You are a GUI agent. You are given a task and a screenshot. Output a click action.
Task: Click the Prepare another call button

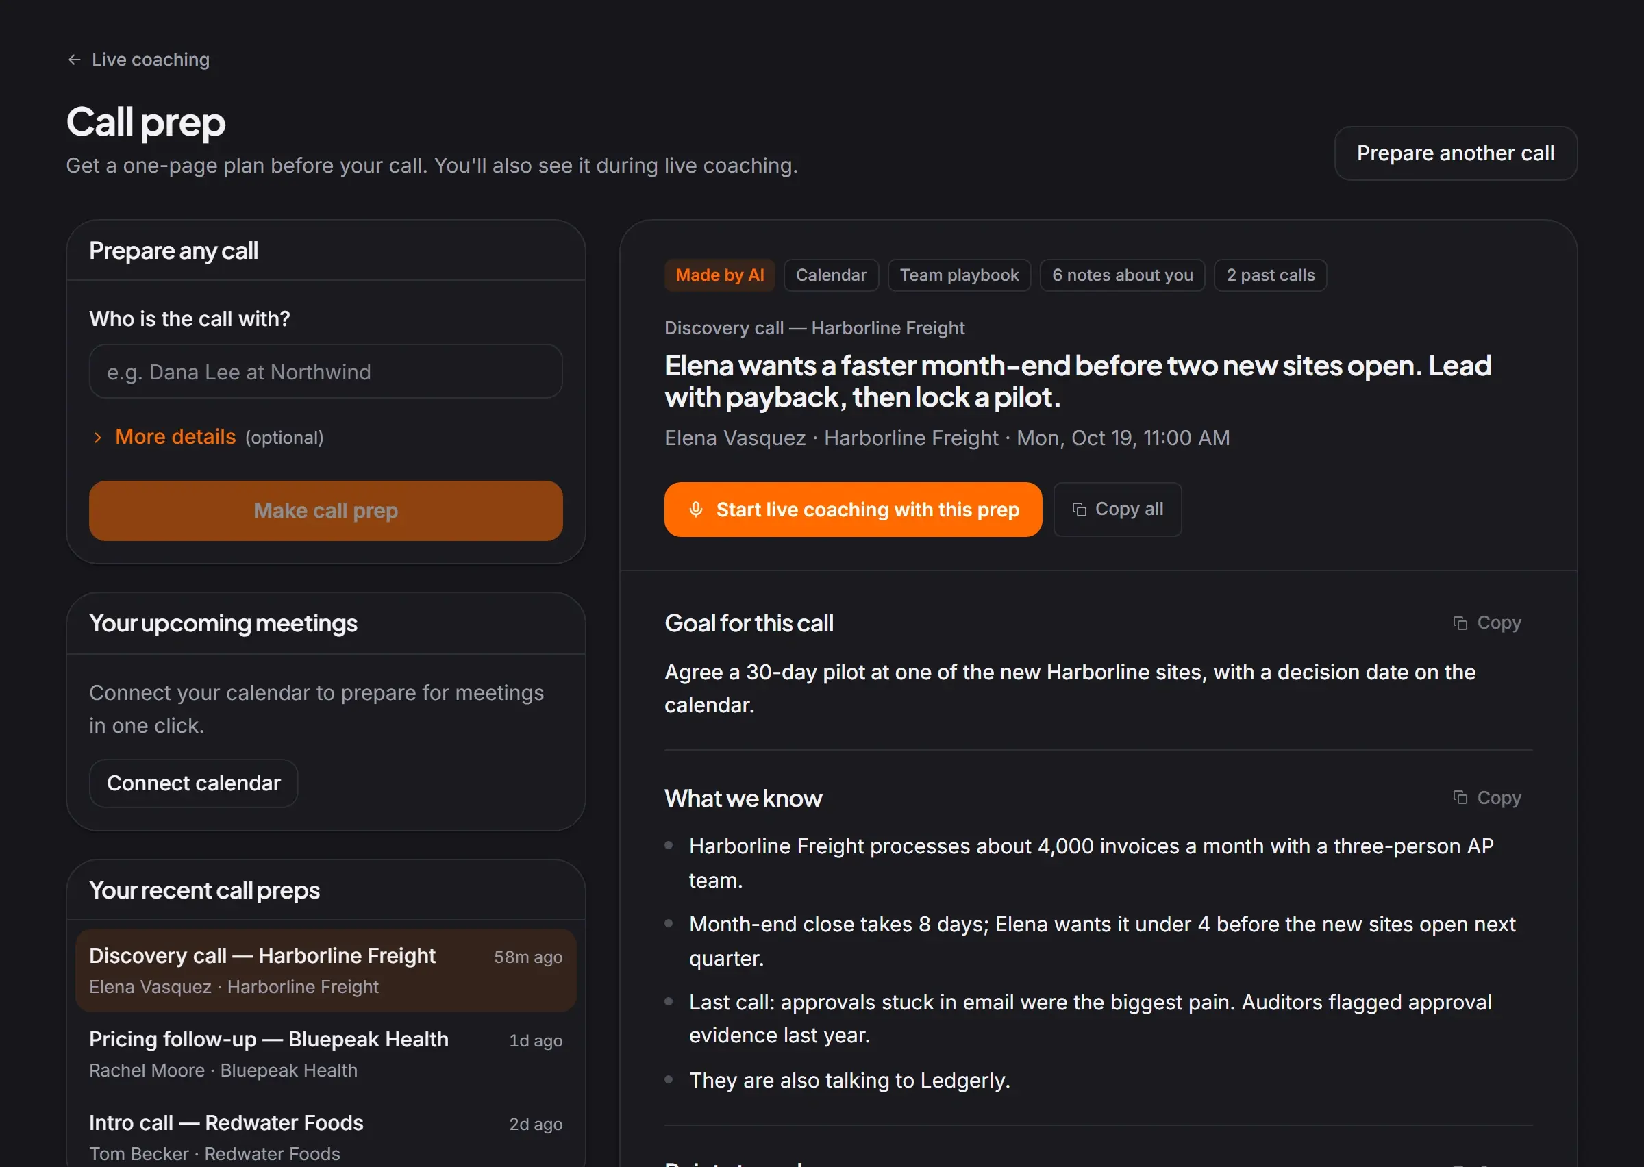click(1455, 153)
